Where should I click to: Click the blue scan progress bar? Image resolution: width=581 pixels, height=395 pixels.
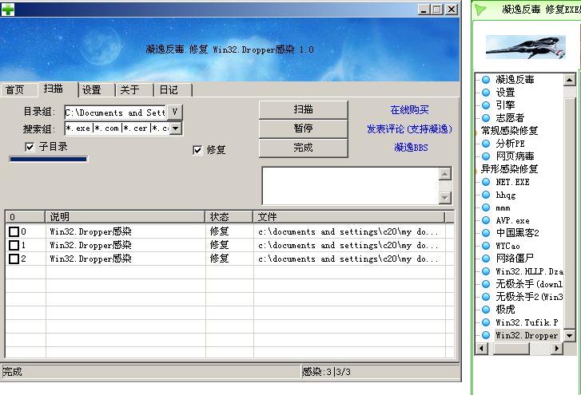click(48, 159)
